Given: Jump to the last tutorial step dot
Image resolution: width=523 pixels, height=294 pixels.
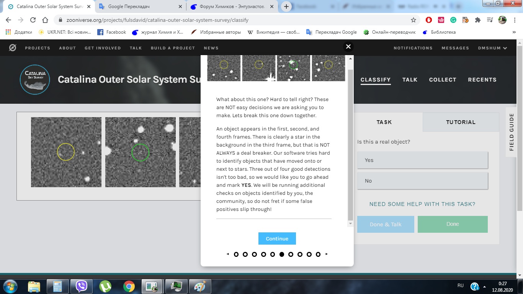Looking at the screenshot, I should 318,254.
